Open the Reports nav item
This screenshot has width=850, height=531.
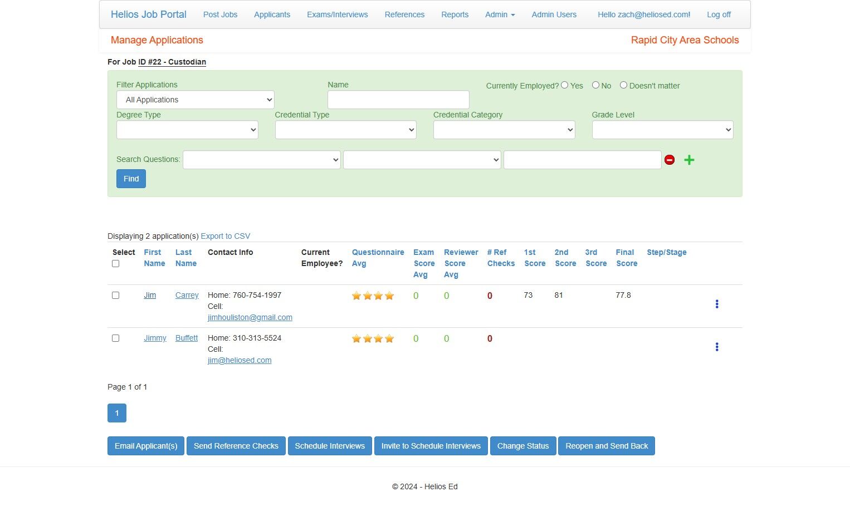tap(455, 14)
